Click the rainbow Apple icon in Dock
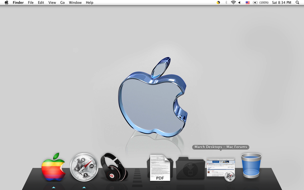The width and height of the screenshot is (304, 190). click(54, 167)
